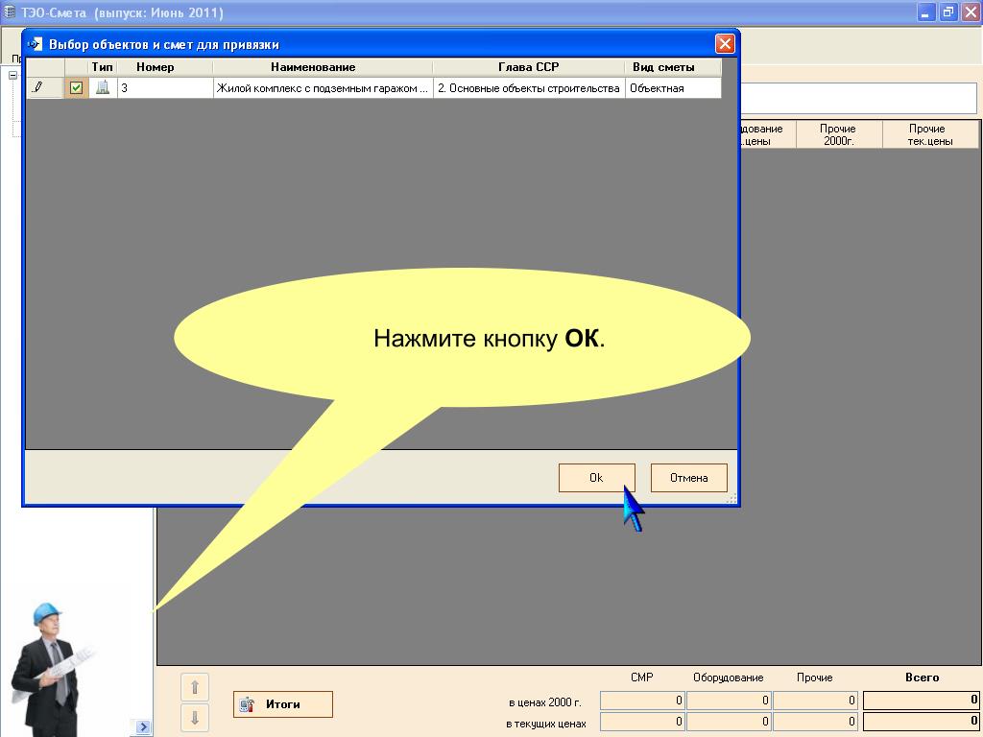Click the small blue arrow near the assistant

(144, 727)
